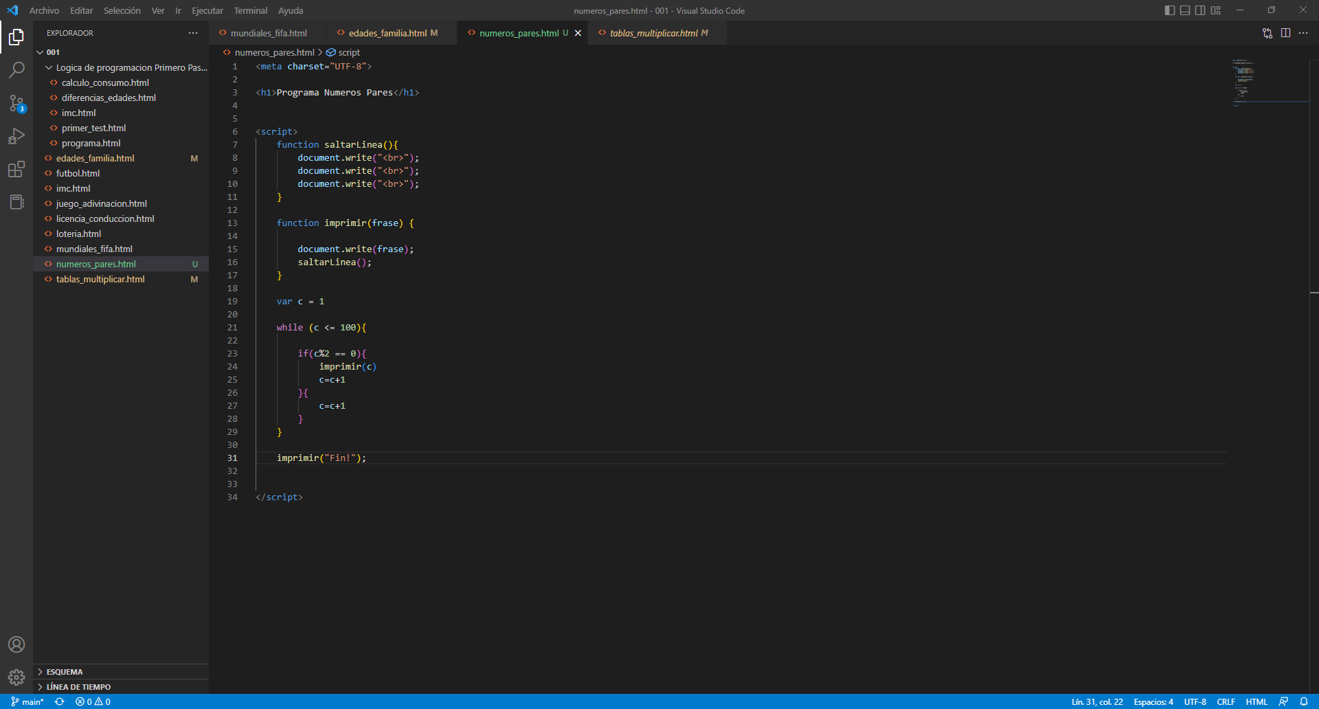
Task: Toggle the primary side bar visibility
Action: pos(1170,10)
